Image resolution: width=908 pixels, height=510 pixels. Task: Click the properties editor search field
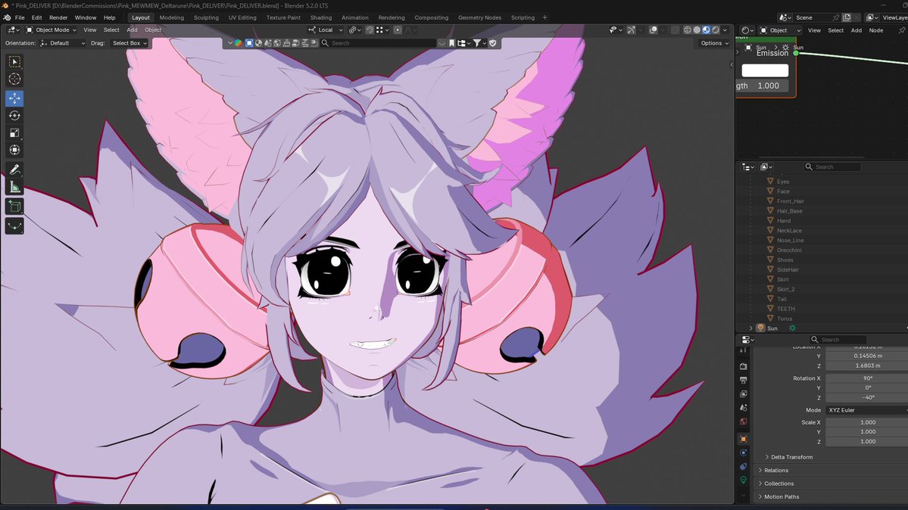pyautogui.click(x=838, y=340)
